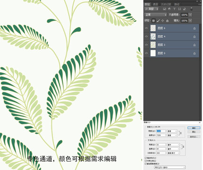Hide layer 3 with eye icon
This screenshot has width=203, height=170.
pyautogui.click(x=146, y=45)
